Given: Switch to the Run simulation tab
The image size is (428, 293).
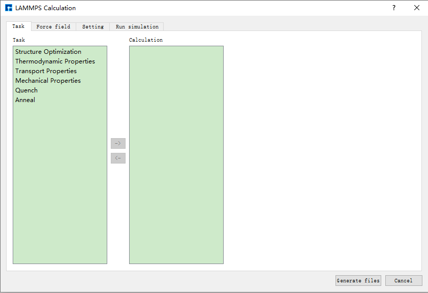Looking at the screenshot, I should point(137,26).
